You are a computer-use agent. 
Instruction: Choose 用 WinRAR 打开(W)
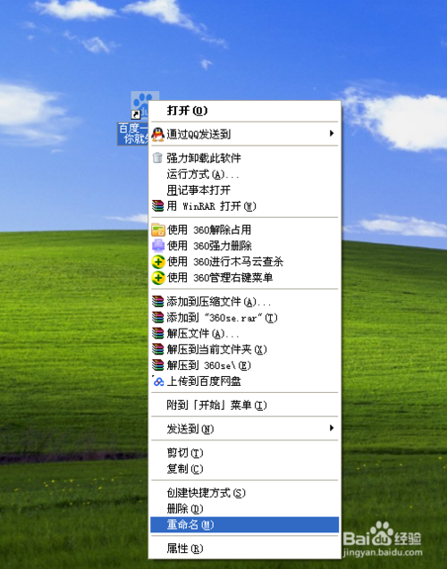click(x=245, y=206)
